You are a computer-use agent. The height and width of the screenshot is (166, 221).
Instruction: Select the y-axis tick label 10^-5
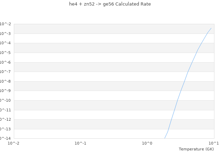5,53
